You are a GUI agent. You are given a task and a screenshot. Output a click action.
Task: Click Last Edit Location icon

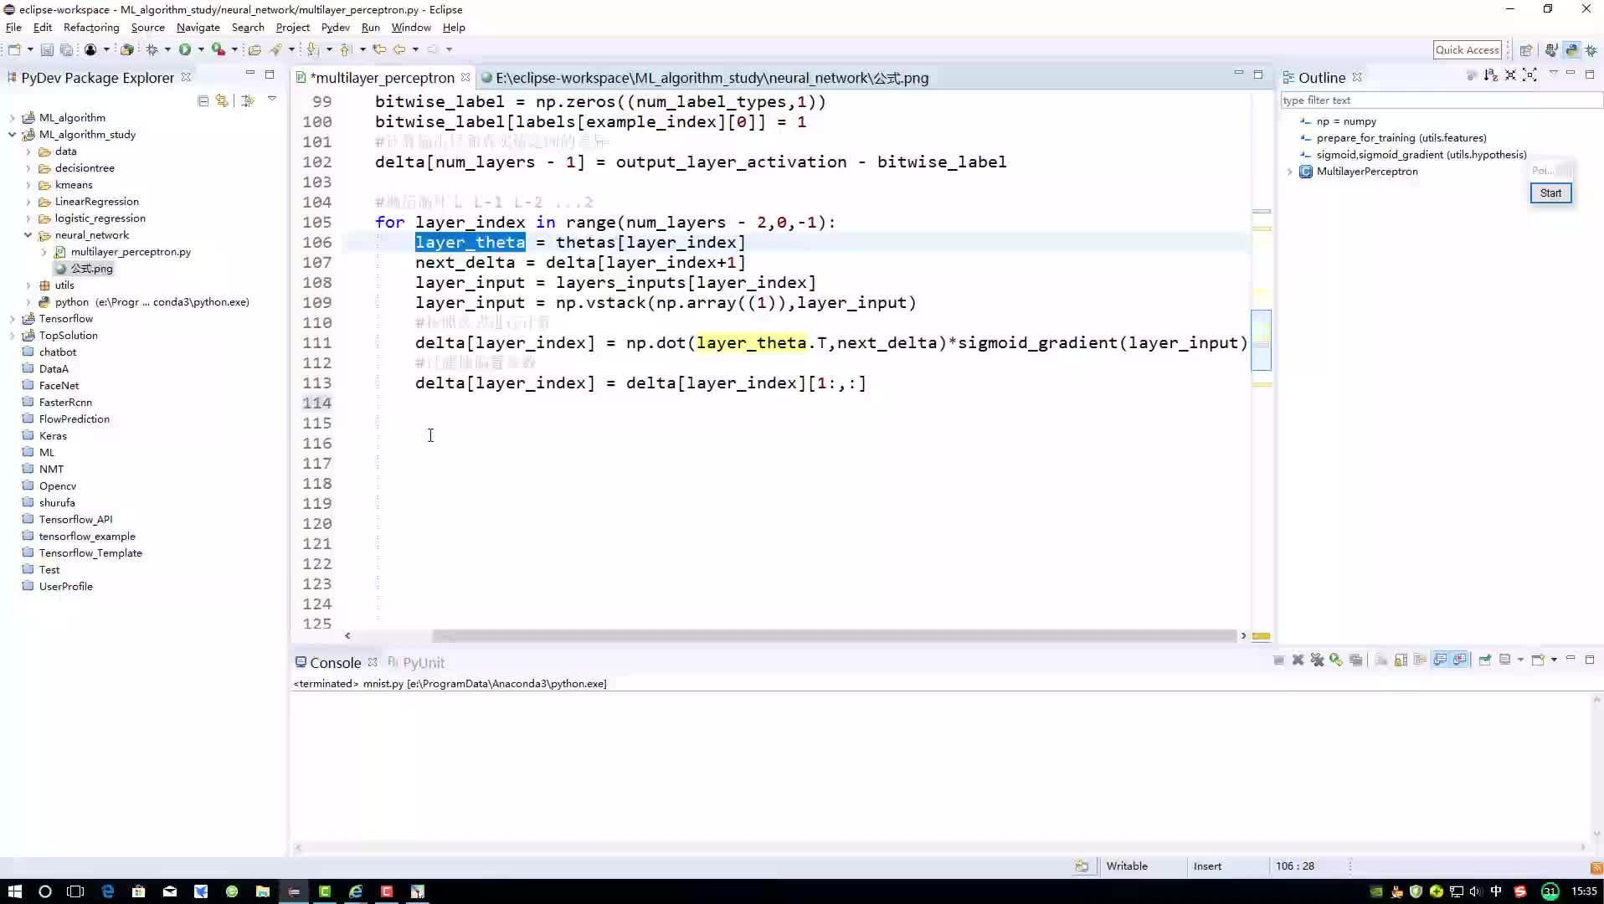(379, 50)
